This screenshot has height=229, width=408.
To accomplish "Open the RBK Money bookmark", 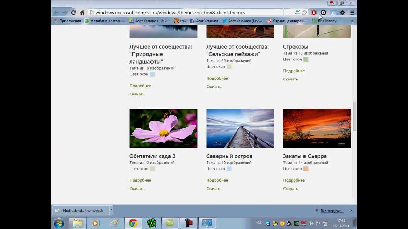I will [x=324, y=21].
